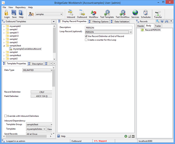175x144 pixels.
Task: Open the Records panel menu arrow
Action: pyautogui.click(x=171, y=21)
